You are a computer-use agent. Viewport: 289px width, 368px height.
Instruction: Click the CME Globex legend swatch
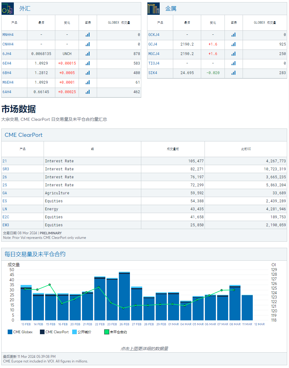[10, 332]
